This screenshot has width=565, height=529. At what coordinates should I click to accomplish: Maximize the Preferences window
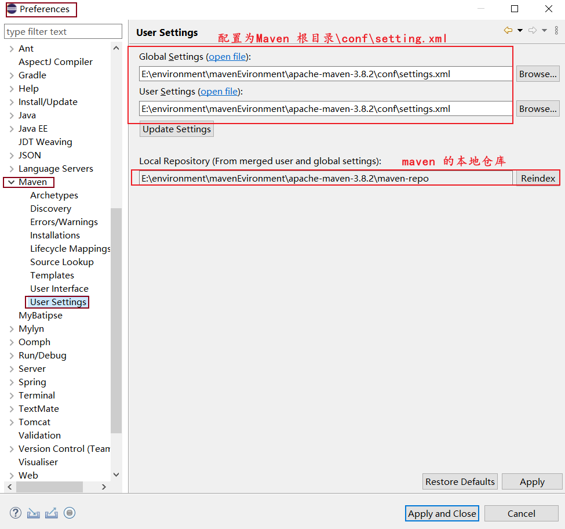515,9
